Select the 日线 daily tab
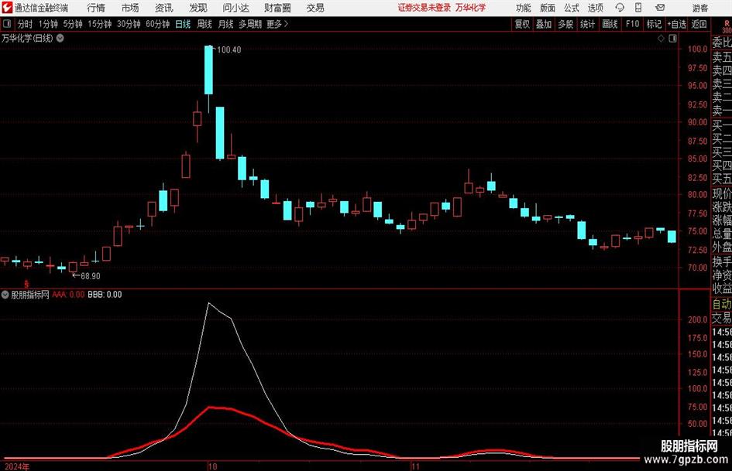 tap(183, 24)
